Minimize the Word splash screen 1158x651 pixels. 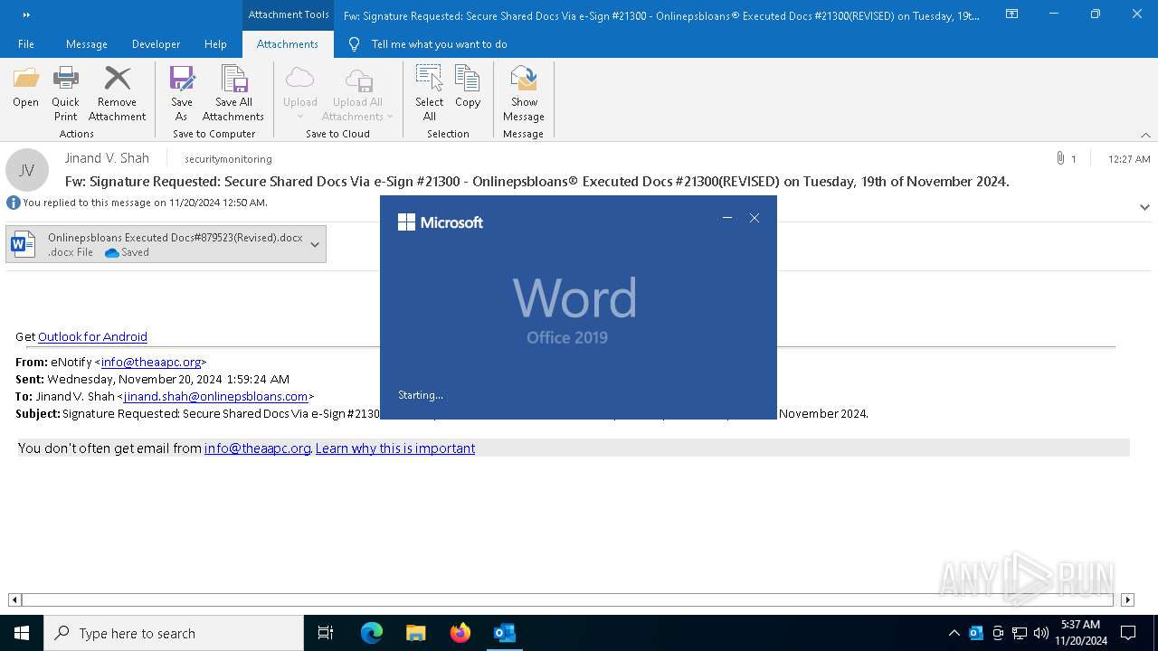(x=727, y=218)
